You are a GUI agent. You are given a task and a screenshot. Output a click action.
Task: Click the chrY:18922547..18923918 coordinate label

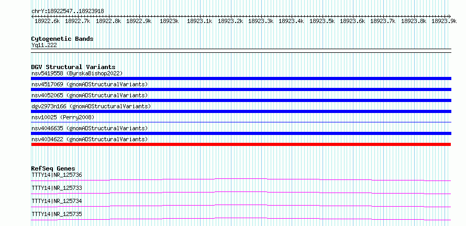click(68, 12)
